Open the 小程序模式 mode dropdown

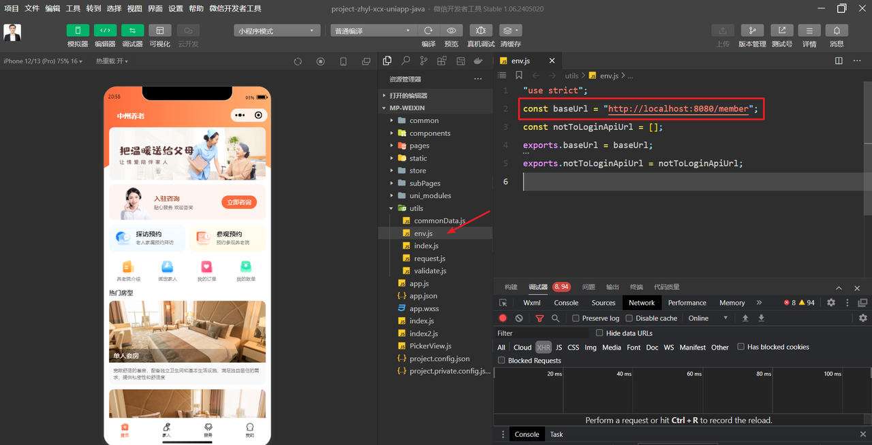pos(277,31)
